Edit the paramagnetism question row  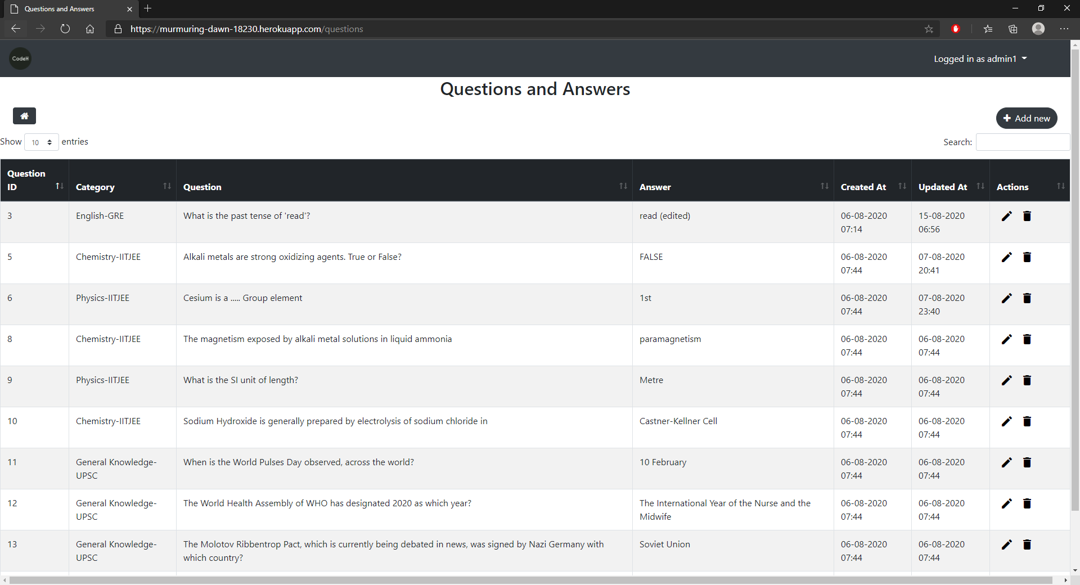[x=1006, y=339]
